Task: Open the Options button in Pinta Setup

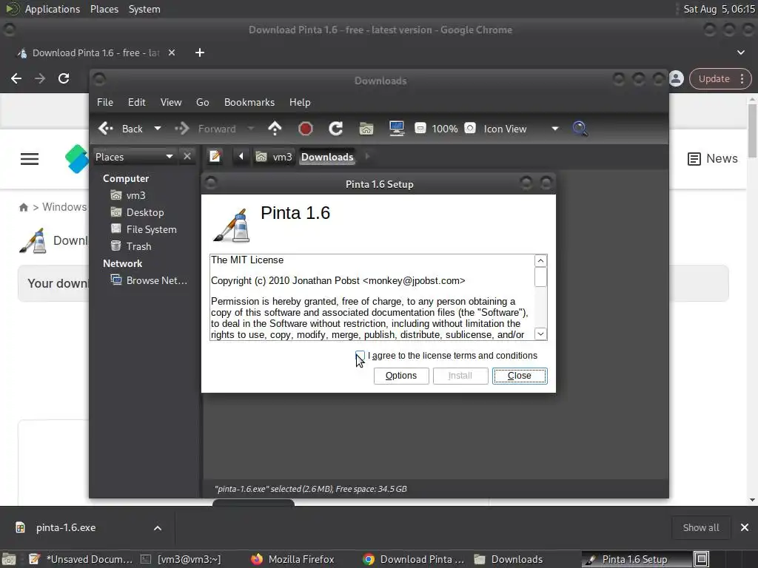Action: pyautogui.click(x=401, y=376)
